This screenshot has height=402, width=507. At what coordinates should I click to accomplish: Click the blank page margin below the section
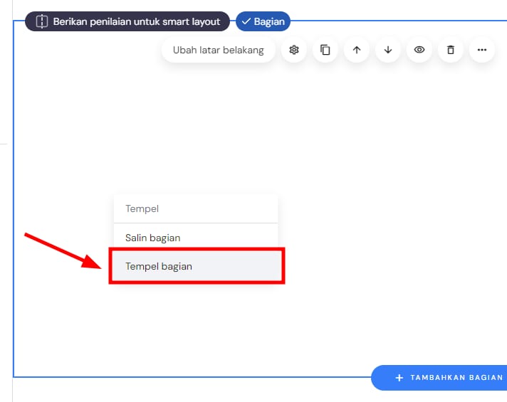tap(178, 391)
